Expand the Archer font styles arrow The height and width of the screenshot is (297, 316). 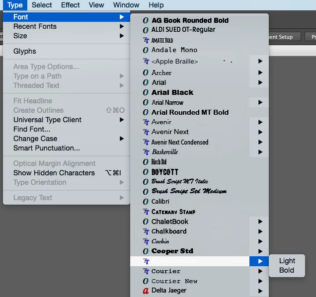[260, 73]
